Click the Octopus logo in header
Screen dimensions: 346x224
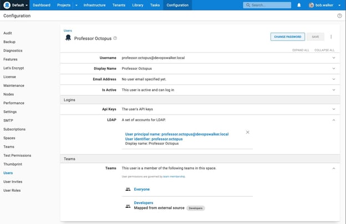coord(7,5)
